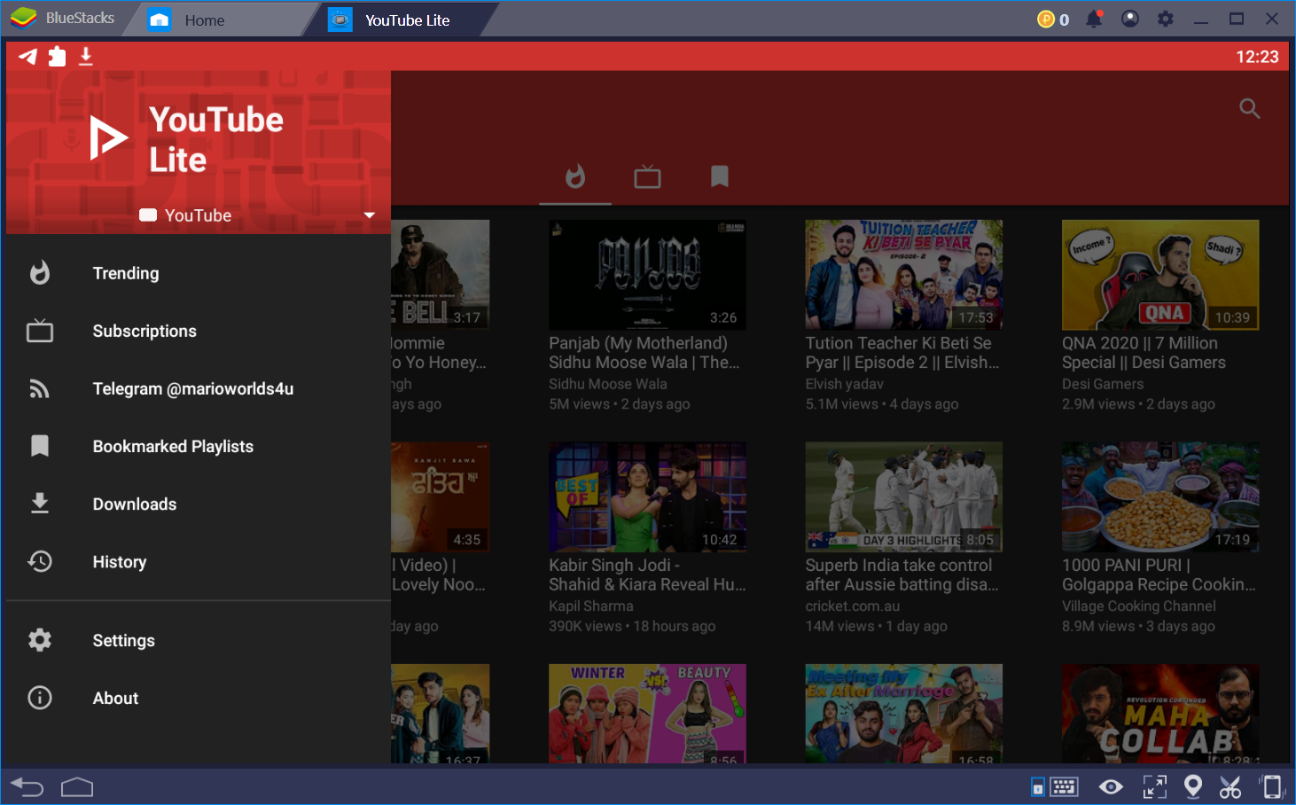Open MAHA COLLAB video thumbnail
Viewport: 1296px width, 805px height.
point(1160,714)
